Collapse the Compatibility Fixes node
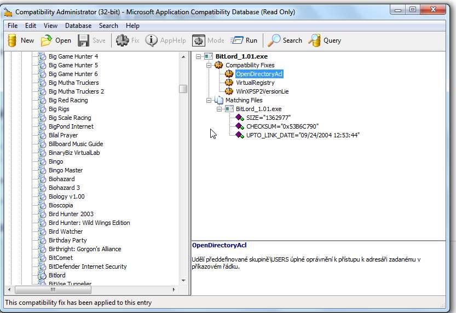 [x=209, y=65]
